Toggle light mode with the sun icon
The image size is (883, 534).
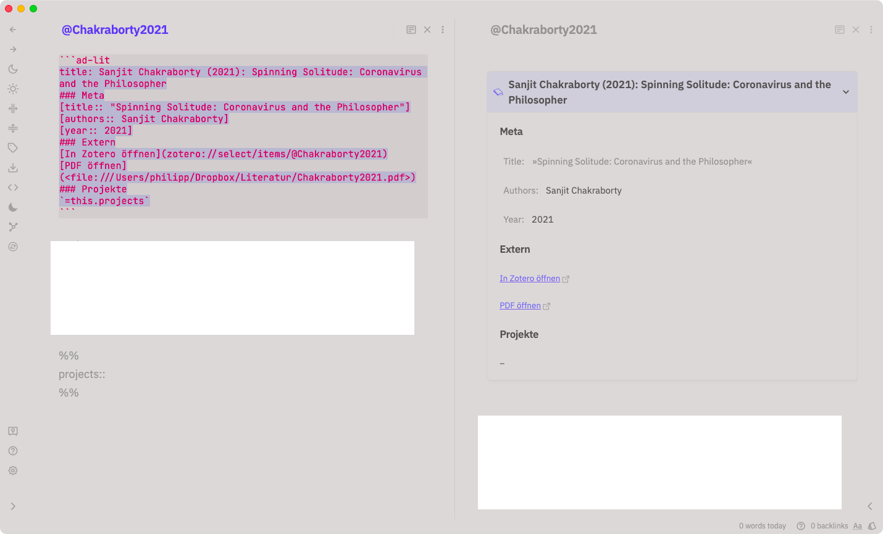[12, 89]
